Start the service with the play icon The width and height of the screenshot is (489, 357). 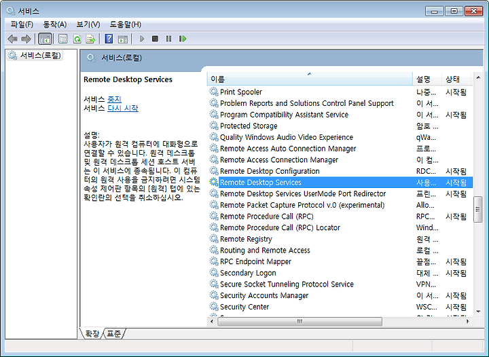(142, 39)
